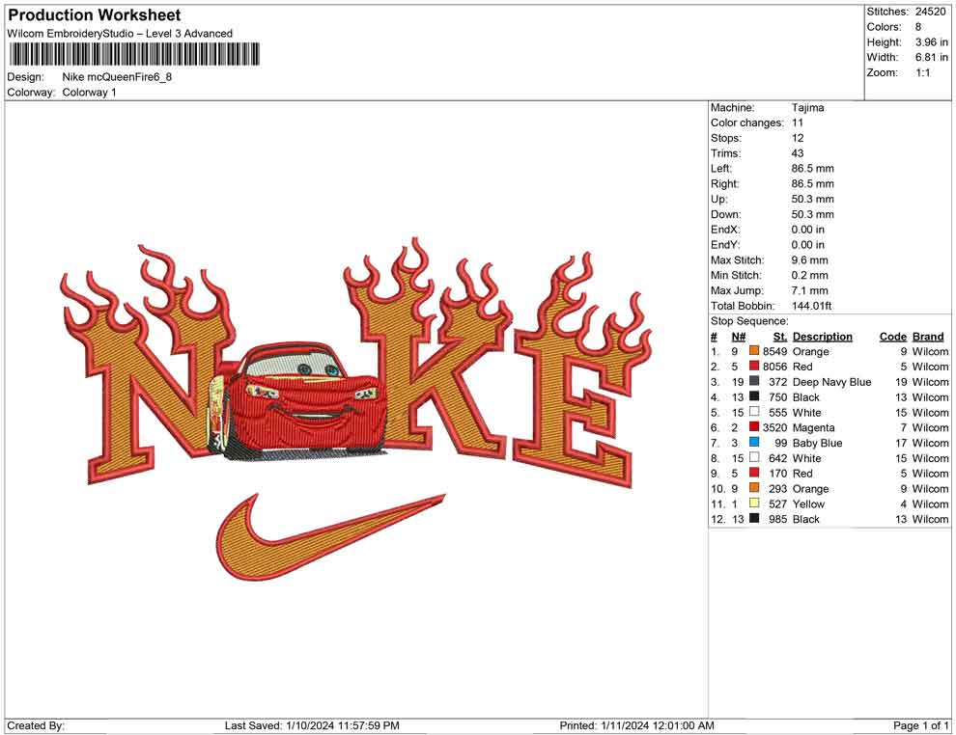The image size is (956, 735).
Task: Click the Up value 50.3 mm
Action: 813,199
